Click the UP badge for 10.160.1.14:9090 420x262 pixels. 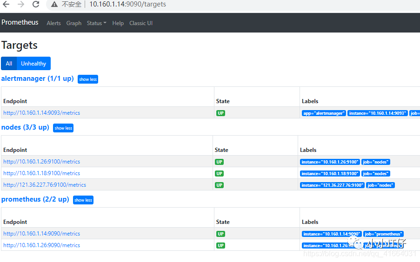221,234
